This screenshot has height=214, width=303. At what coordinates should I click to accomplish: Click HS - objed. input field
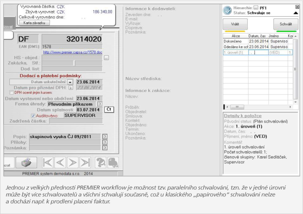coord(72,58)
